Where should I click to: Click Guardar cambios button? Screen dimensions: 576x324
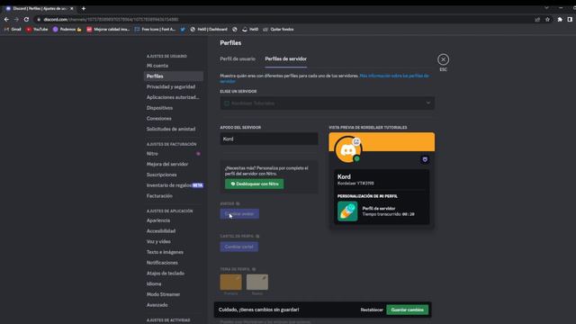tap(407, 310)
